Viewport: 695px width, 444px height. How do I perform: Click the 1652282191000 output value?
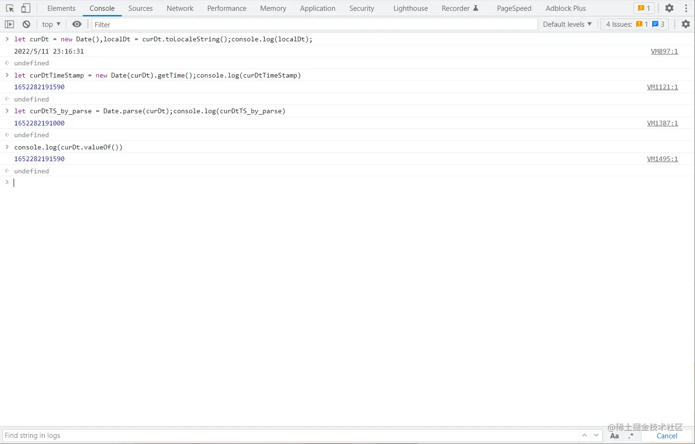pos(39,123)
